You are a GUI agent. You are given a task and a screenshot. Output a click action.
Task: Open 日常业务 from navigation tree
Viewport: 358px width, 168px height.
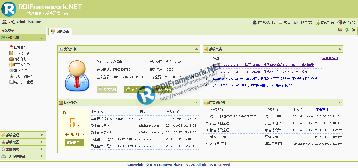pos(20,47)
